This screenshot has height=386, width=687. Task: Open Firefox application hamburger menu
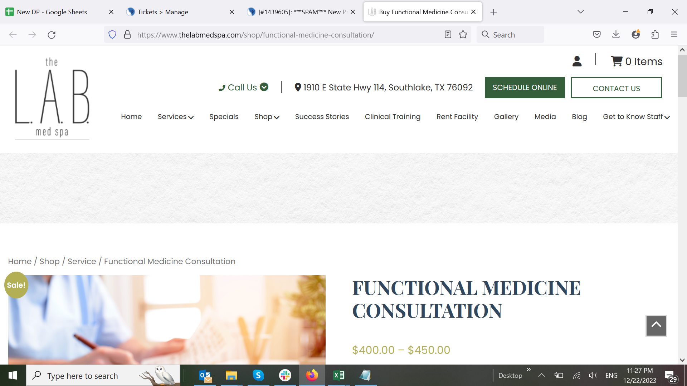[674, 35]
